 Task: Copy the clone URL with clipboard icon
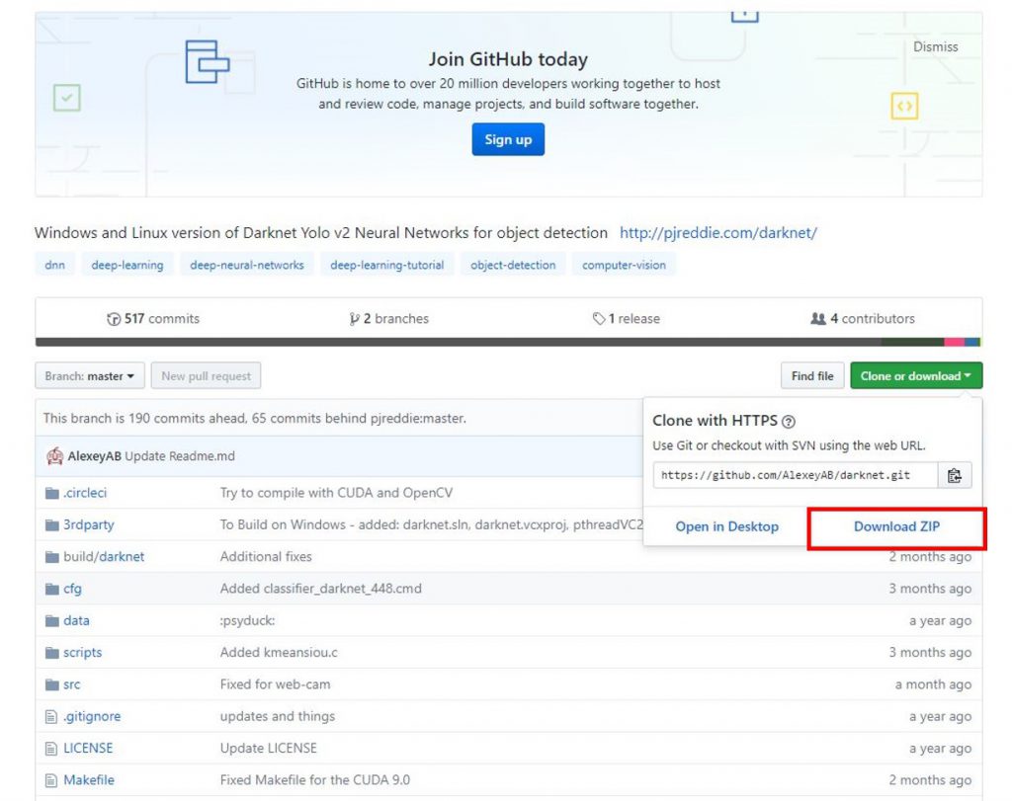pyautogui.click(x=954, y=475)
